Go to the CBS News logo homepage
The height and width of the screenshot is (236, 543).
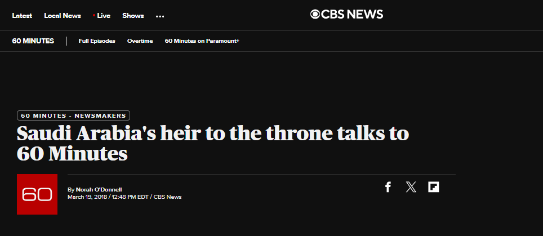[346, 15]
